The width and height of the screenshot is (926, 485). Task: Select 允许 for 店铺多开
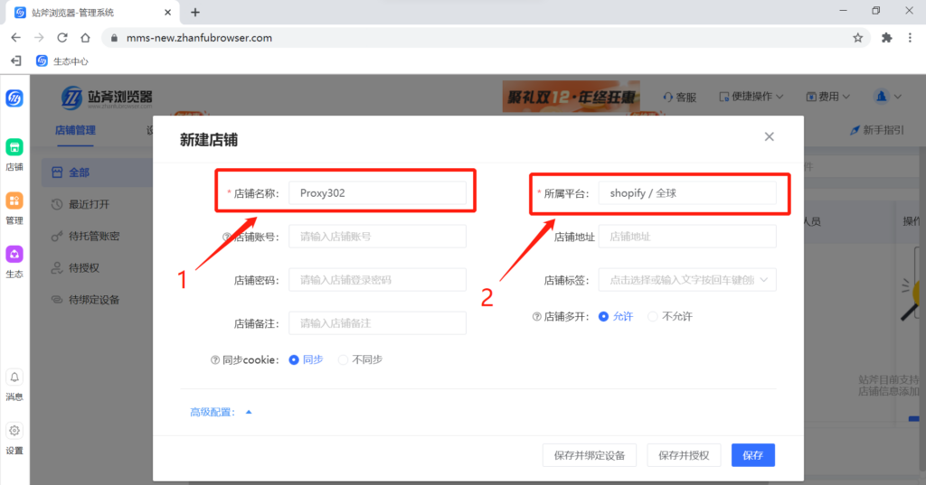(x=615, y=316)
